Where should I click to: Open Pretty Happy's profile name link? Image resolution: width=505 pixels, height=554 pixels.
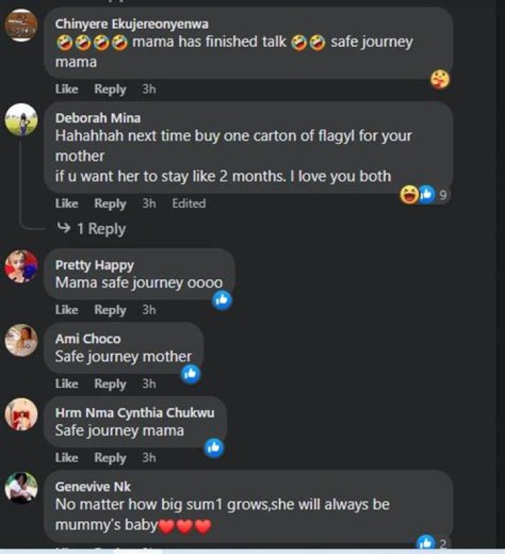pos(94,265)
